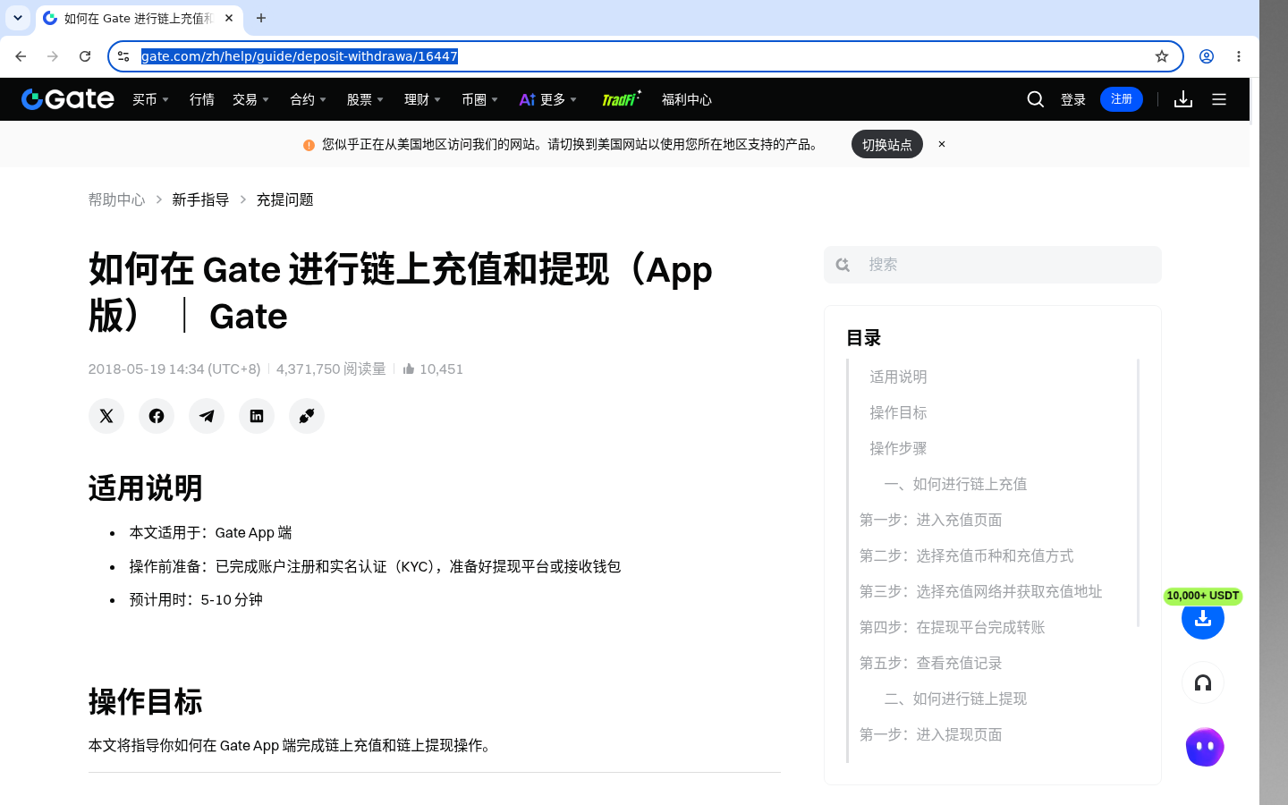The height and width of the screenshot is (805, 1288).
Task: Jump to 第二步:选择充值币种和充值方式
Action: (x=966, y=555)
